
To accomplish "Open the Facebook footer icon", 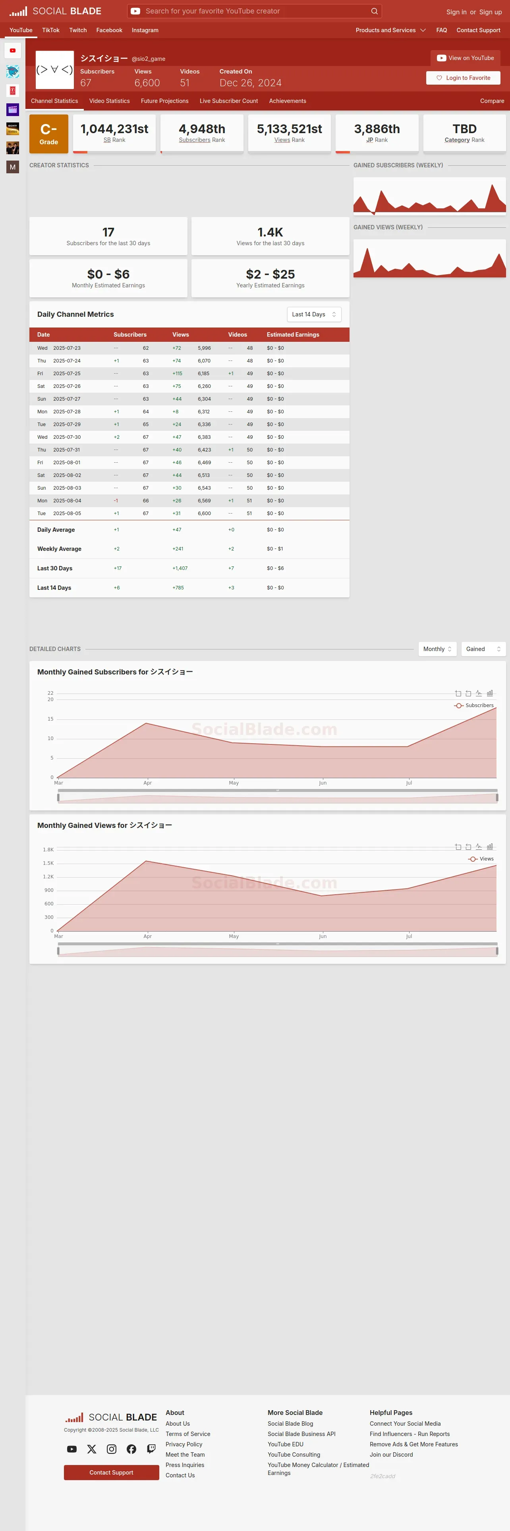I will pyautogui.click(x=131, y=1449).
